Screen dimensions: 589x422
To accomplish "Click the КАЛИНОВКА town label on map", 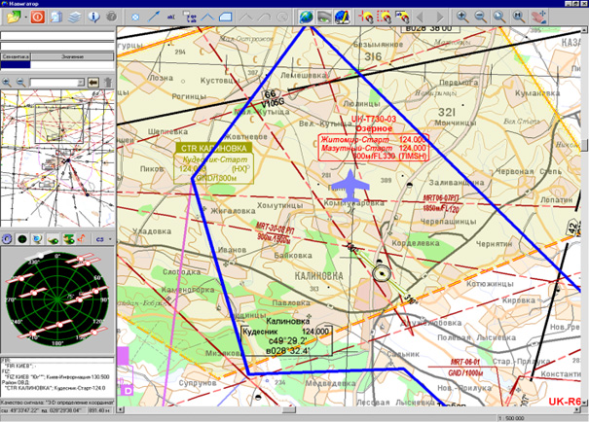I will tap(318, 276).
